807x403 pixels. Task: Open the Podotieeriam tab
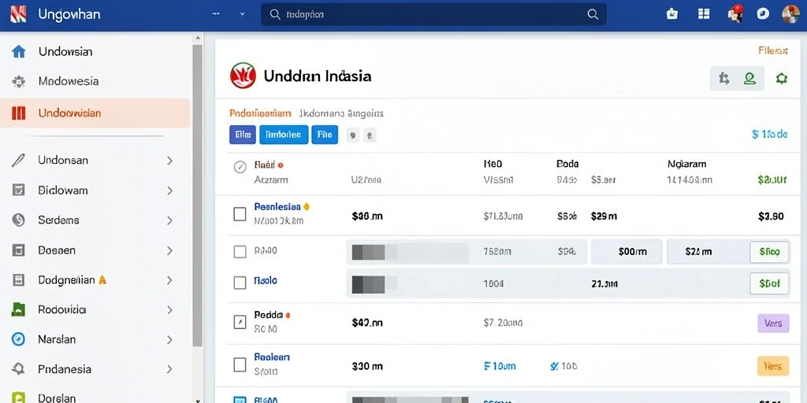tap(260, 113)
